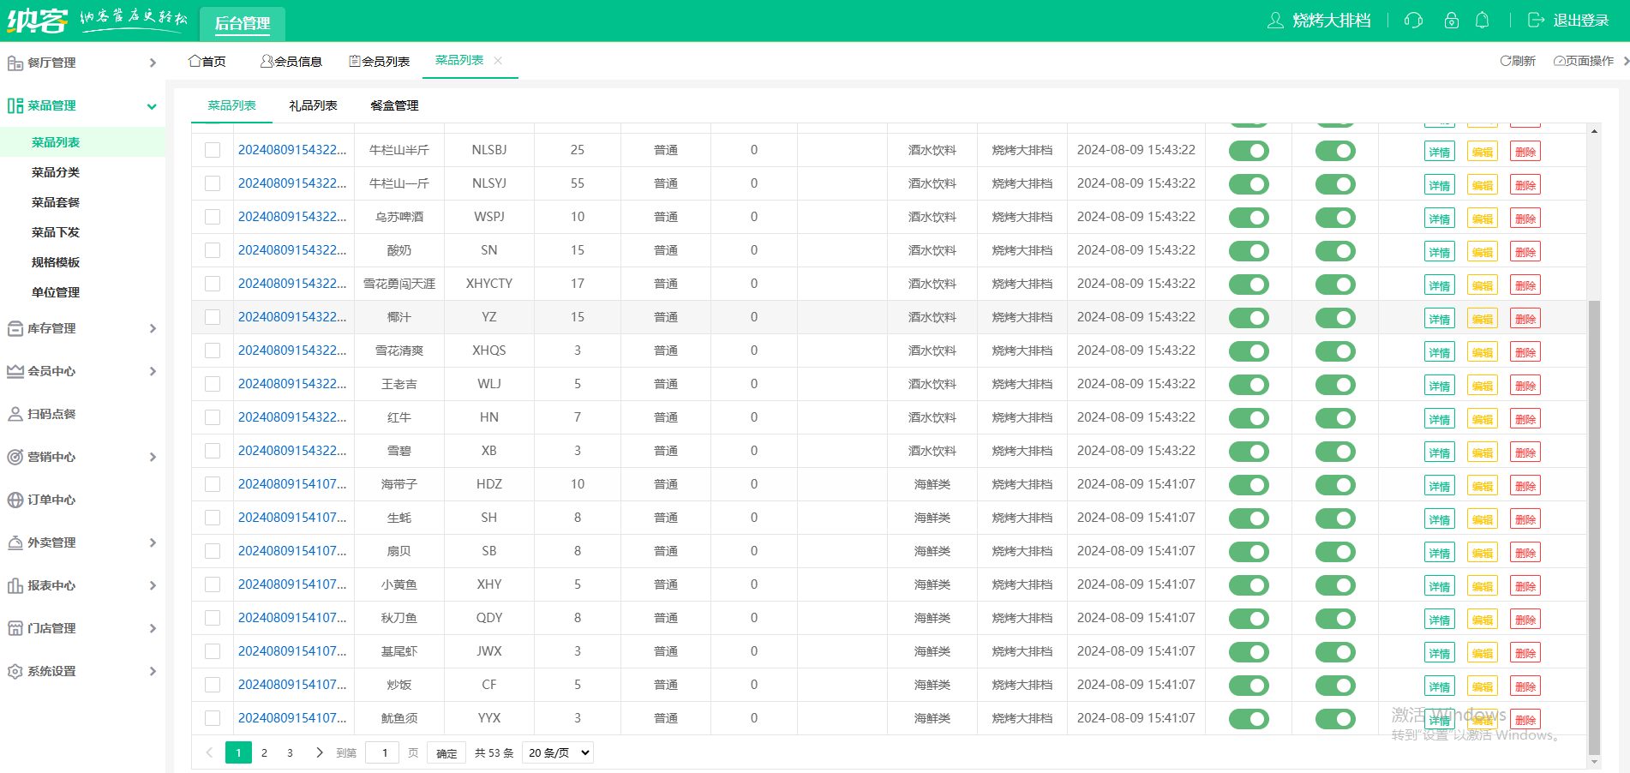Click the page number input field
Viewport: 1630px width, 773px height.
pos(385,752)
